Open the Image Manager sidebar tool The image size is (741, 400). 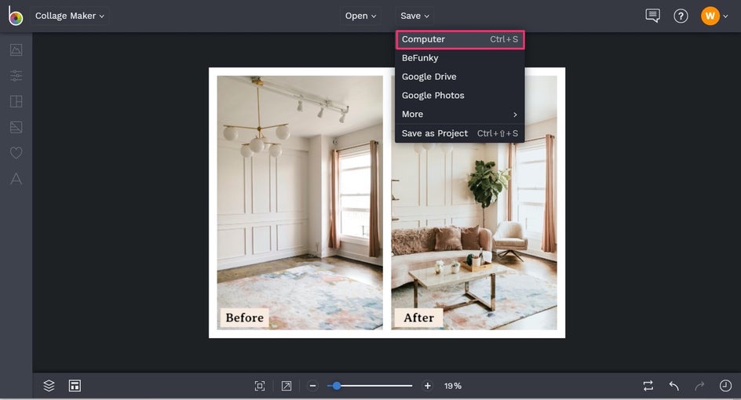[x=16, y=49]
